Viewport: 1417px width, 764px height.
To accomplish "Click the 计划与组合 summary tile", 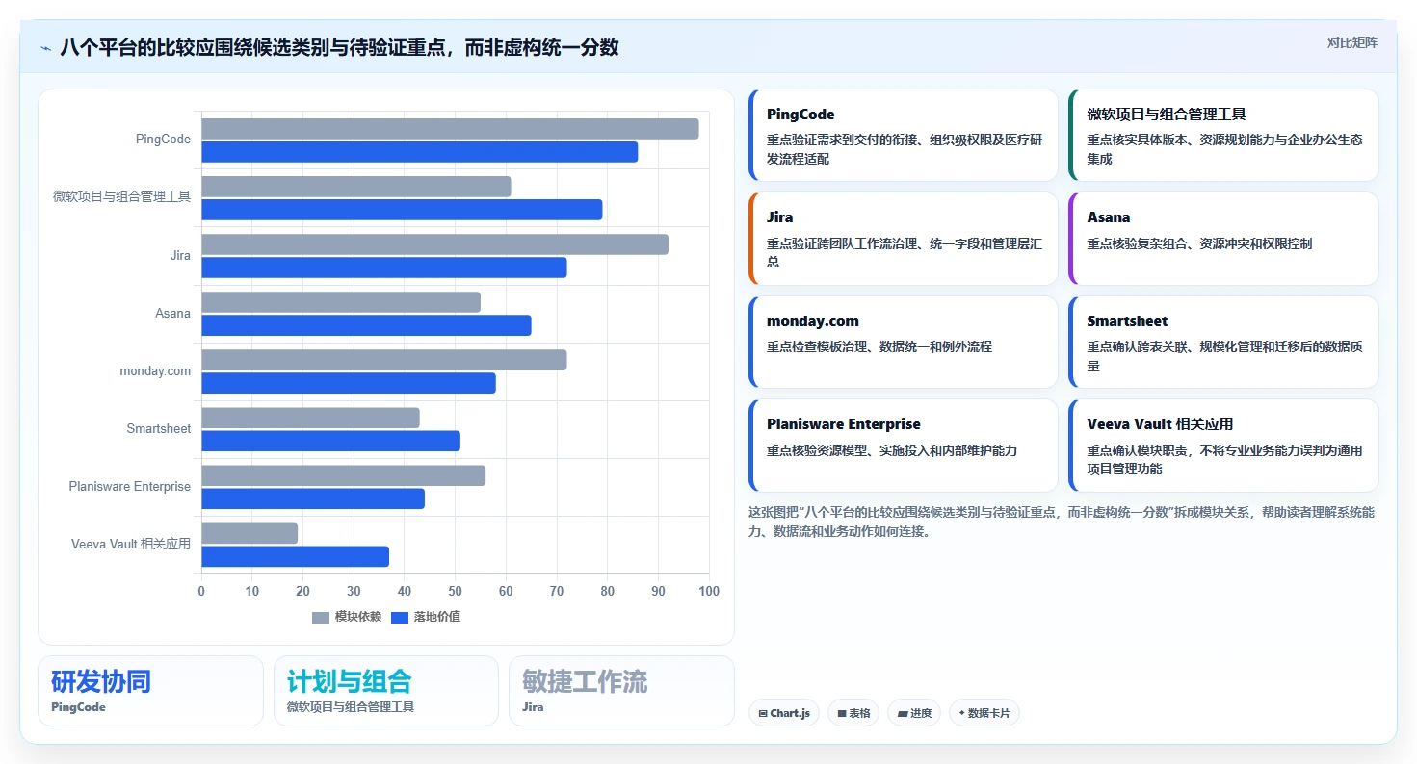I will point(386,691).
